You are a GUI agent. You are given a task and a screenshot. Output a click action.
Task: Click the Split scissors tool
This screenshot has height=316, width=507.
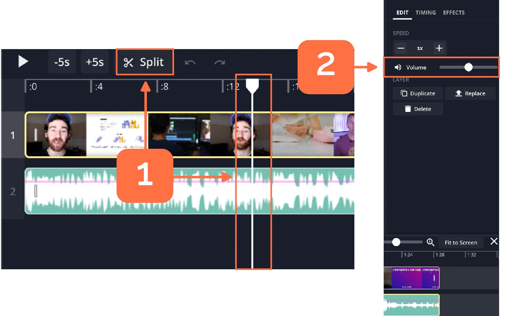[144, 62]
